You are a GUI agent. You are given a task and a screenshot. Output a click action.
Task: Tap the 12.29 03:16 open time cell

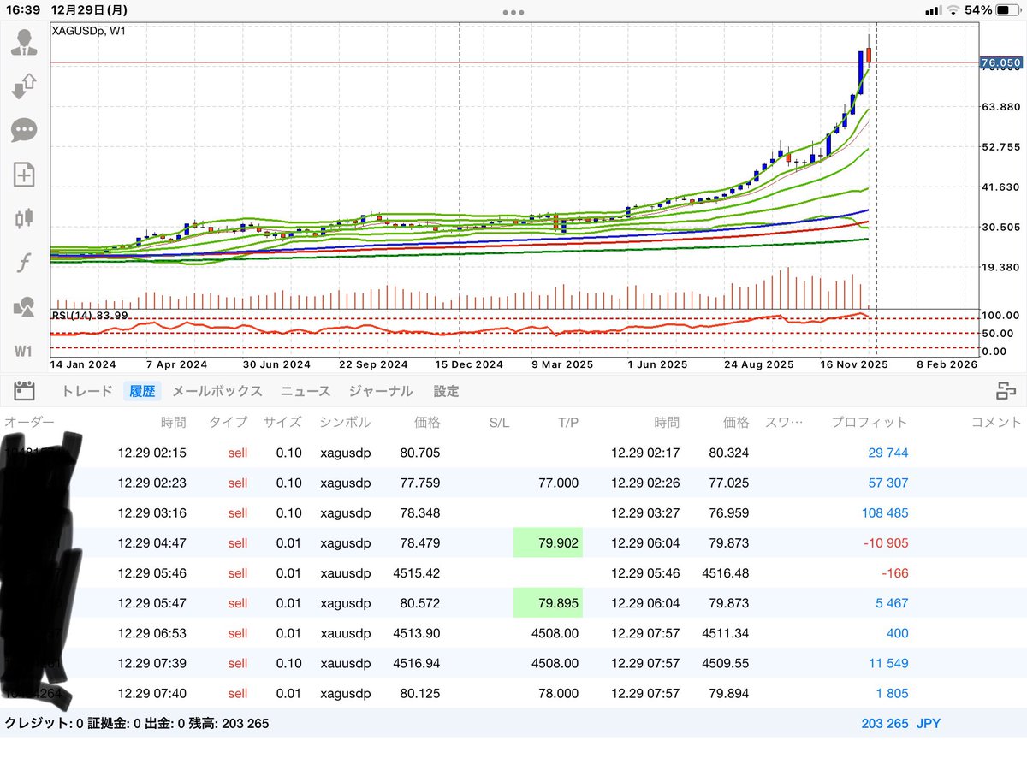tap(151, 512)
